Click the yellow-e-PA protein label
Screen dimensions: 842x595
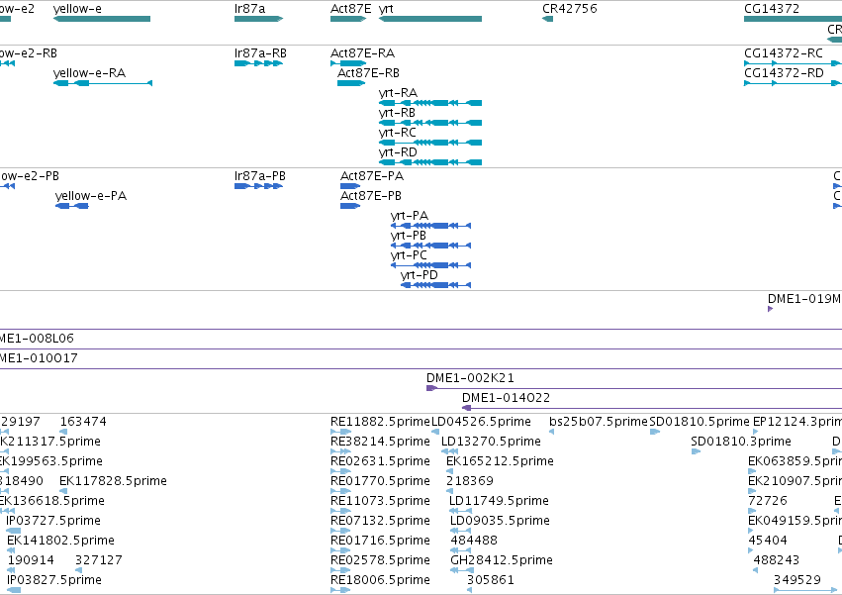pyautogui.click(x=91, y=196)
